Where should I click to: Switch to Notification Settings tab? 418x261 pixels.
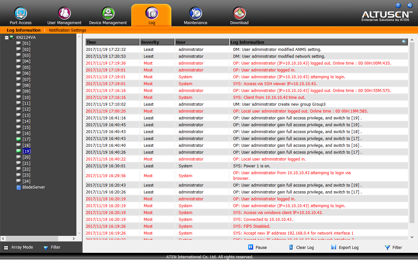tap(68, 30)
